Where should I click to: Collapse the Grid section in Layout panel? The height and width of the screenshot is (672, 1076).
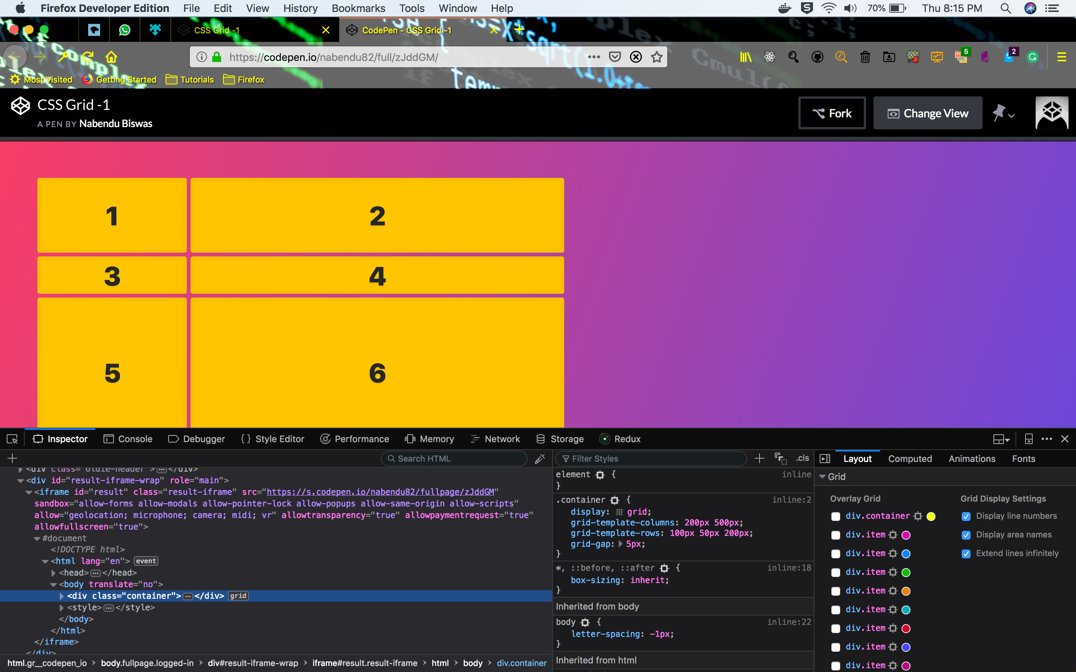click(822, 477)
